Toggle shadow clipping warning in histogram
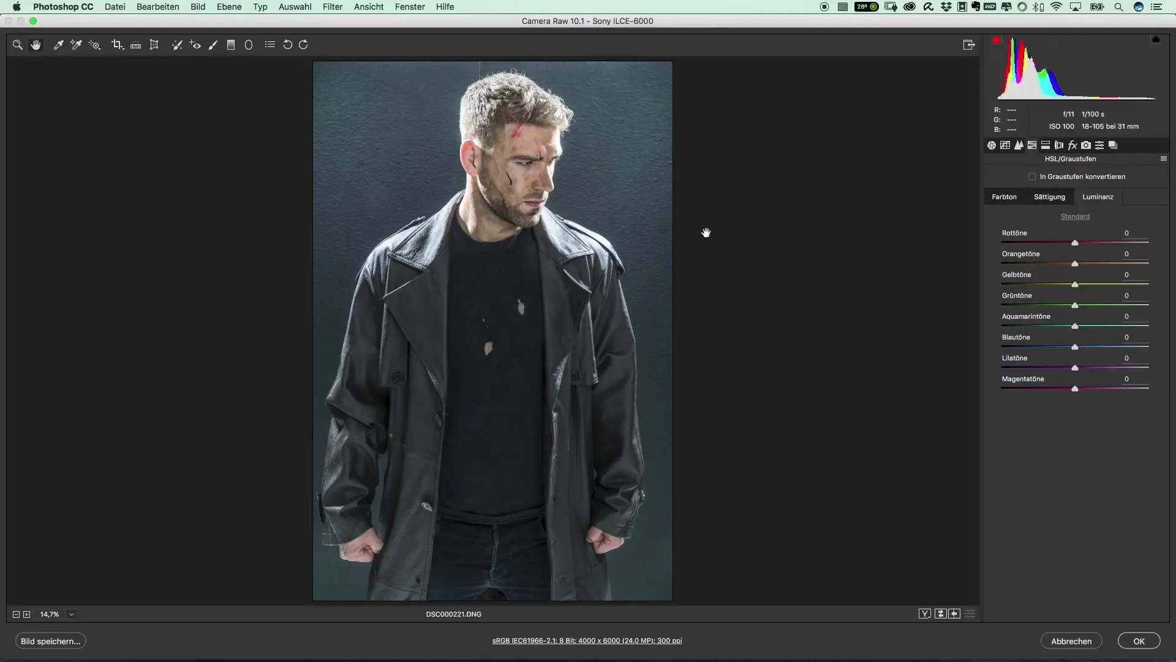Image resolution: width=1176 pixels, height=662 pixels. click(997, 40)
